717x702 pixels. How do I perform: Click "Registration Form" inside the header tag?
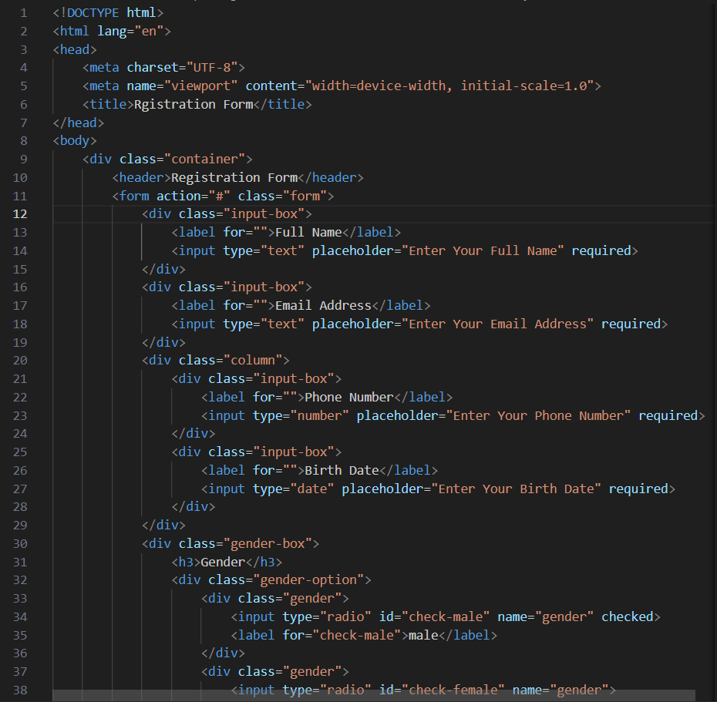(x=234, y=177)
